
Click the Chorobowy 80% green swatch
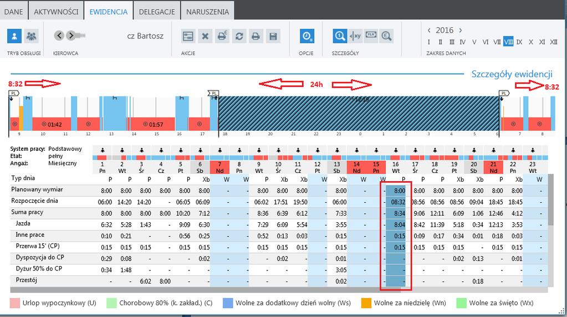click(112, 303)
